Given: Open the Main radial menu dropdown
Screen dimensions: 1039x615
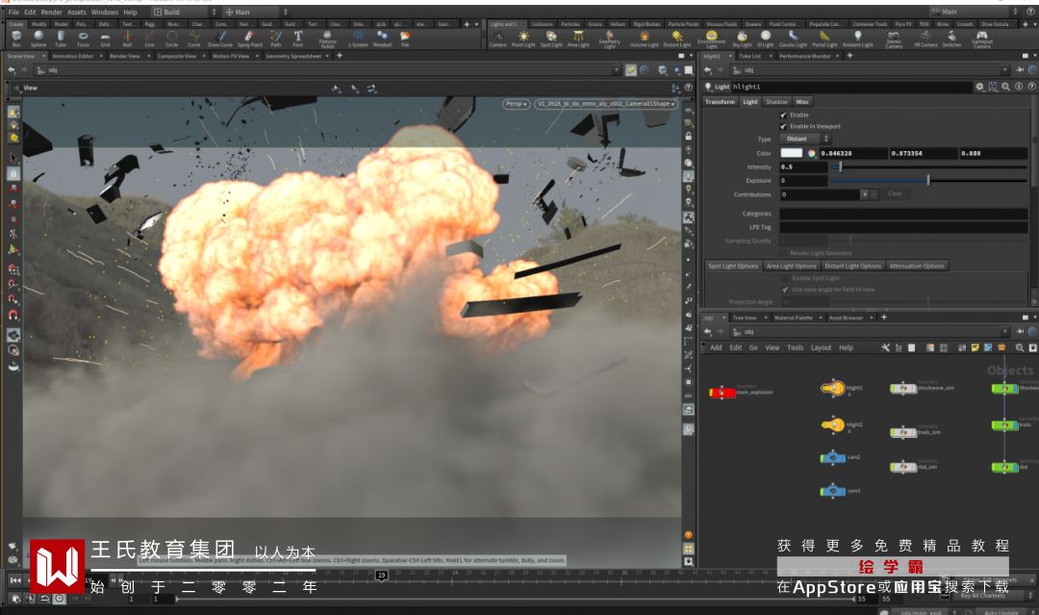Looking at the screenshot, I should pyautogui.click(x=256, y=12).
